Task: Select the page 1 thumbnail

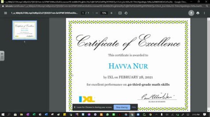Action: click(x=24, y=30)
